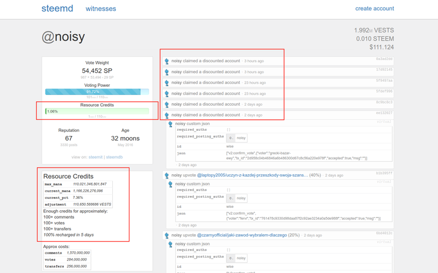Click the transaction hash 6bd4012c
This screenshot has height=273, width=438.
click(384, 233)
